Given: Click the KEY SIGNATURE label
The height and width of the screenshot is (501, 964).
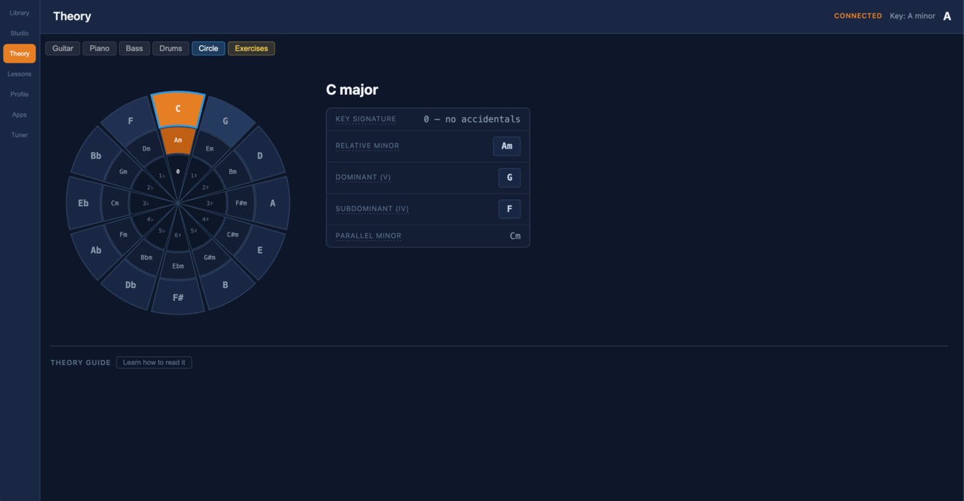Looking at the screenshot, I should [366, 119].
